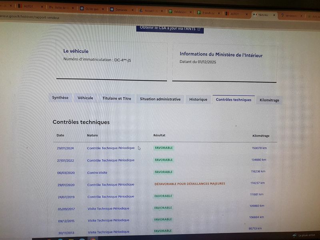Click 'DÉFAVORABLE POUR DÉFAILLANCES MAJEURES' result
This screenshot has width=320, height=240.
[190, 184]
